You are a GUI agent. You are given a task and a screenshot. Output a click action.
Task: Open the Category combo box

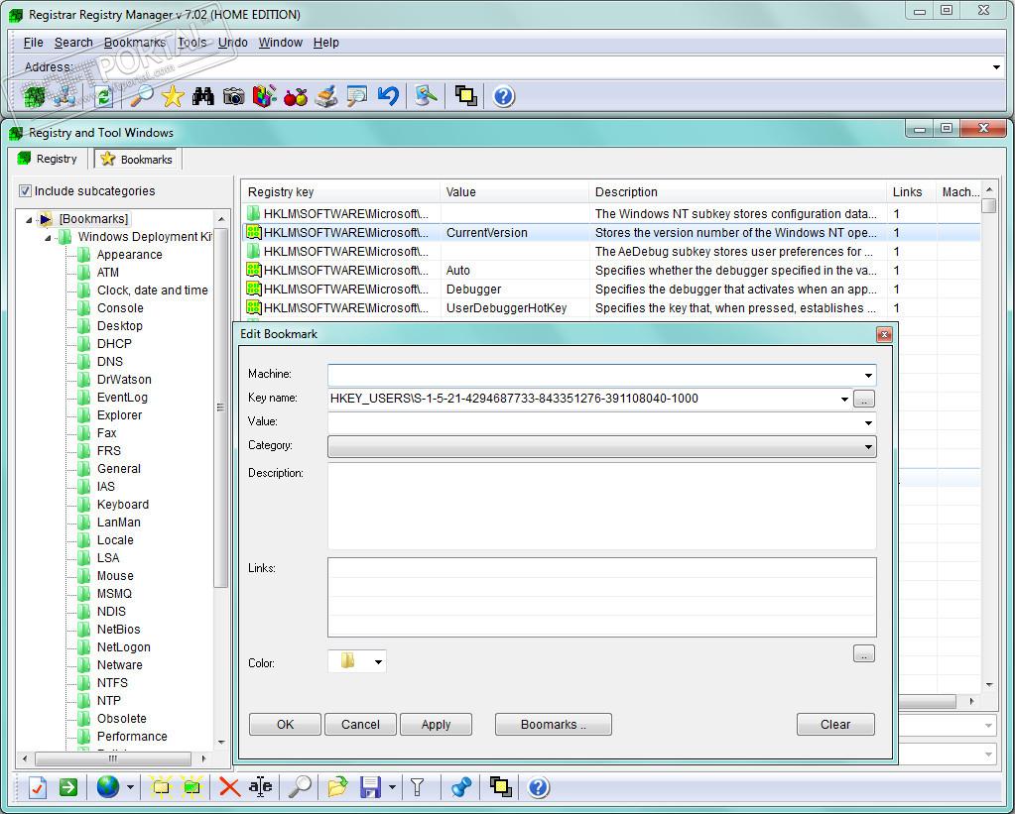pyautogui.click(x=602, y=446)
